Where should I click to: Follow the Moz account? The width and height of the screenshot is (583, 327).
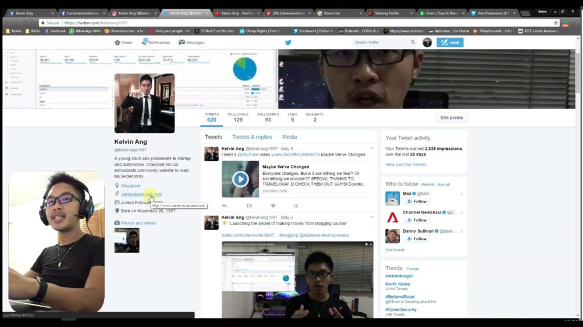click(x=416, y=202)
